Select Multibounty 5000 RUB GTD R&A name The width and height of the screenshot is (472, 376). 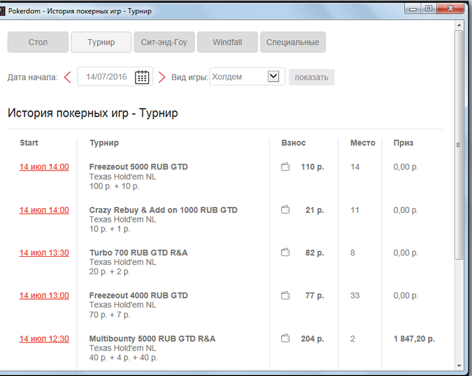(152, 339)
